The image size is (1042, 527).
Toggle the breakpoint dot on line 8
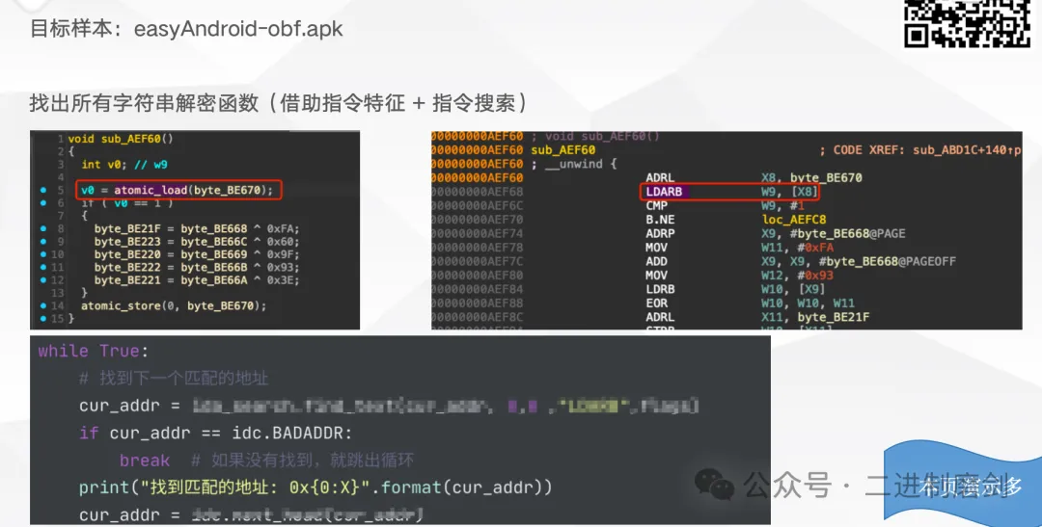[43, 229]
